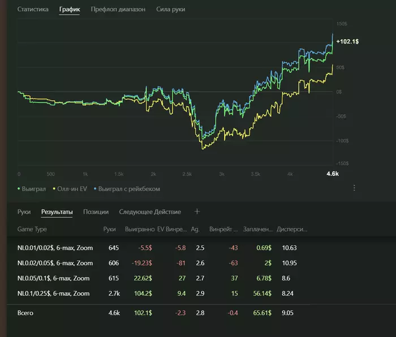Open the Сила руки tab
Screen dimensions: 396x337
click(x=170, y=10)
